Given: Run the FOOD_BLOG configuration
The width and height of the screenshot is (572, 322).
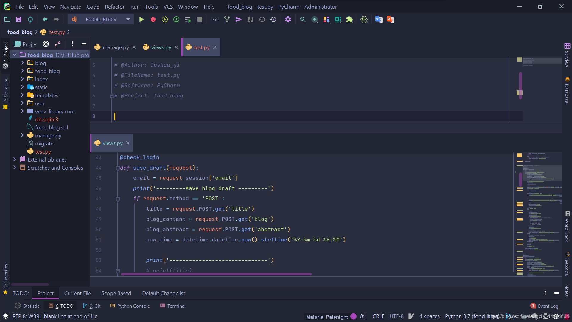Looking at the screenshot, I should [x=142, y=20].
